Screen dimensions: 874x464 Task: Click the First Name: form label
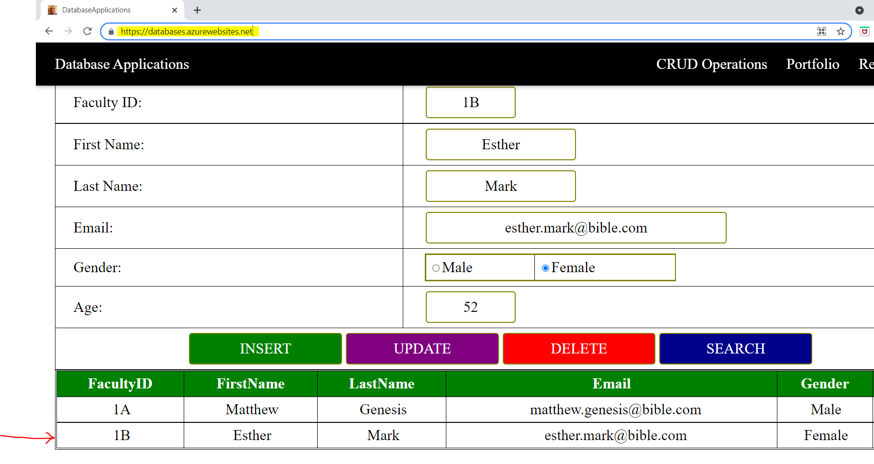[109, 144]
